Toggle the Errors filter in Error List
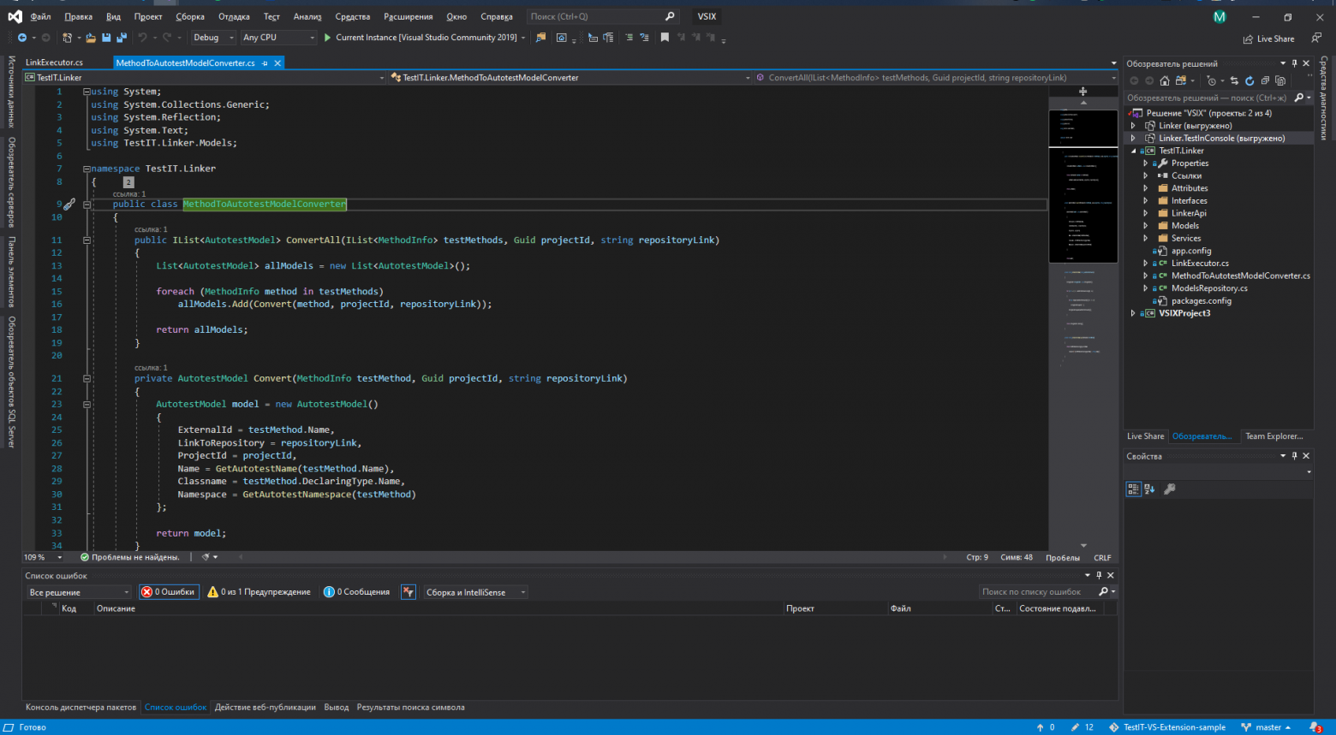 tap(169, 592)
